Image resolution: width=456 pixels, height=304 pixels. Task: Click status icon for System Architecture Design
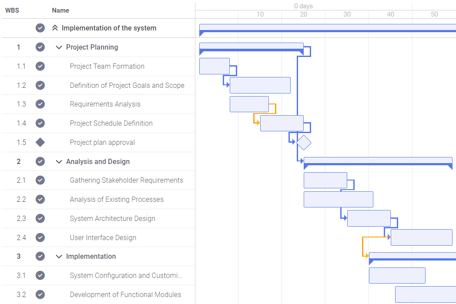click(40, 218)
